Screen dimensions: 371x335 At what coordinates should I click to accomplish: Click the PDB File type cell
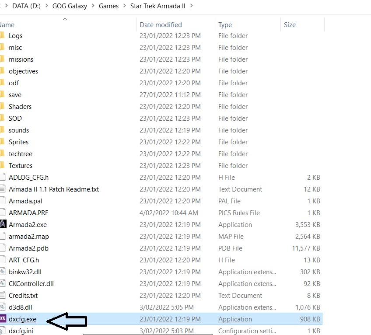(x=230, y=248)
